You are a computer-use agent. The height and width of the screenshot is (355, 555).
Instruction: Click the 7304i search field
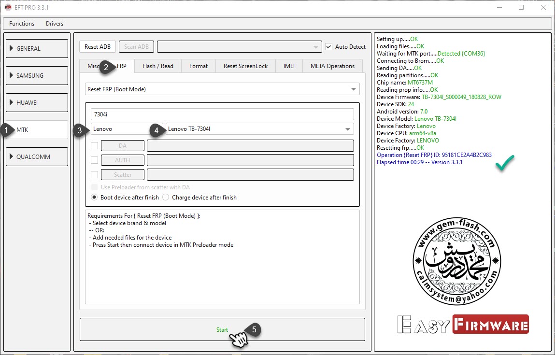pyautogui.click(x=222, y=114)
